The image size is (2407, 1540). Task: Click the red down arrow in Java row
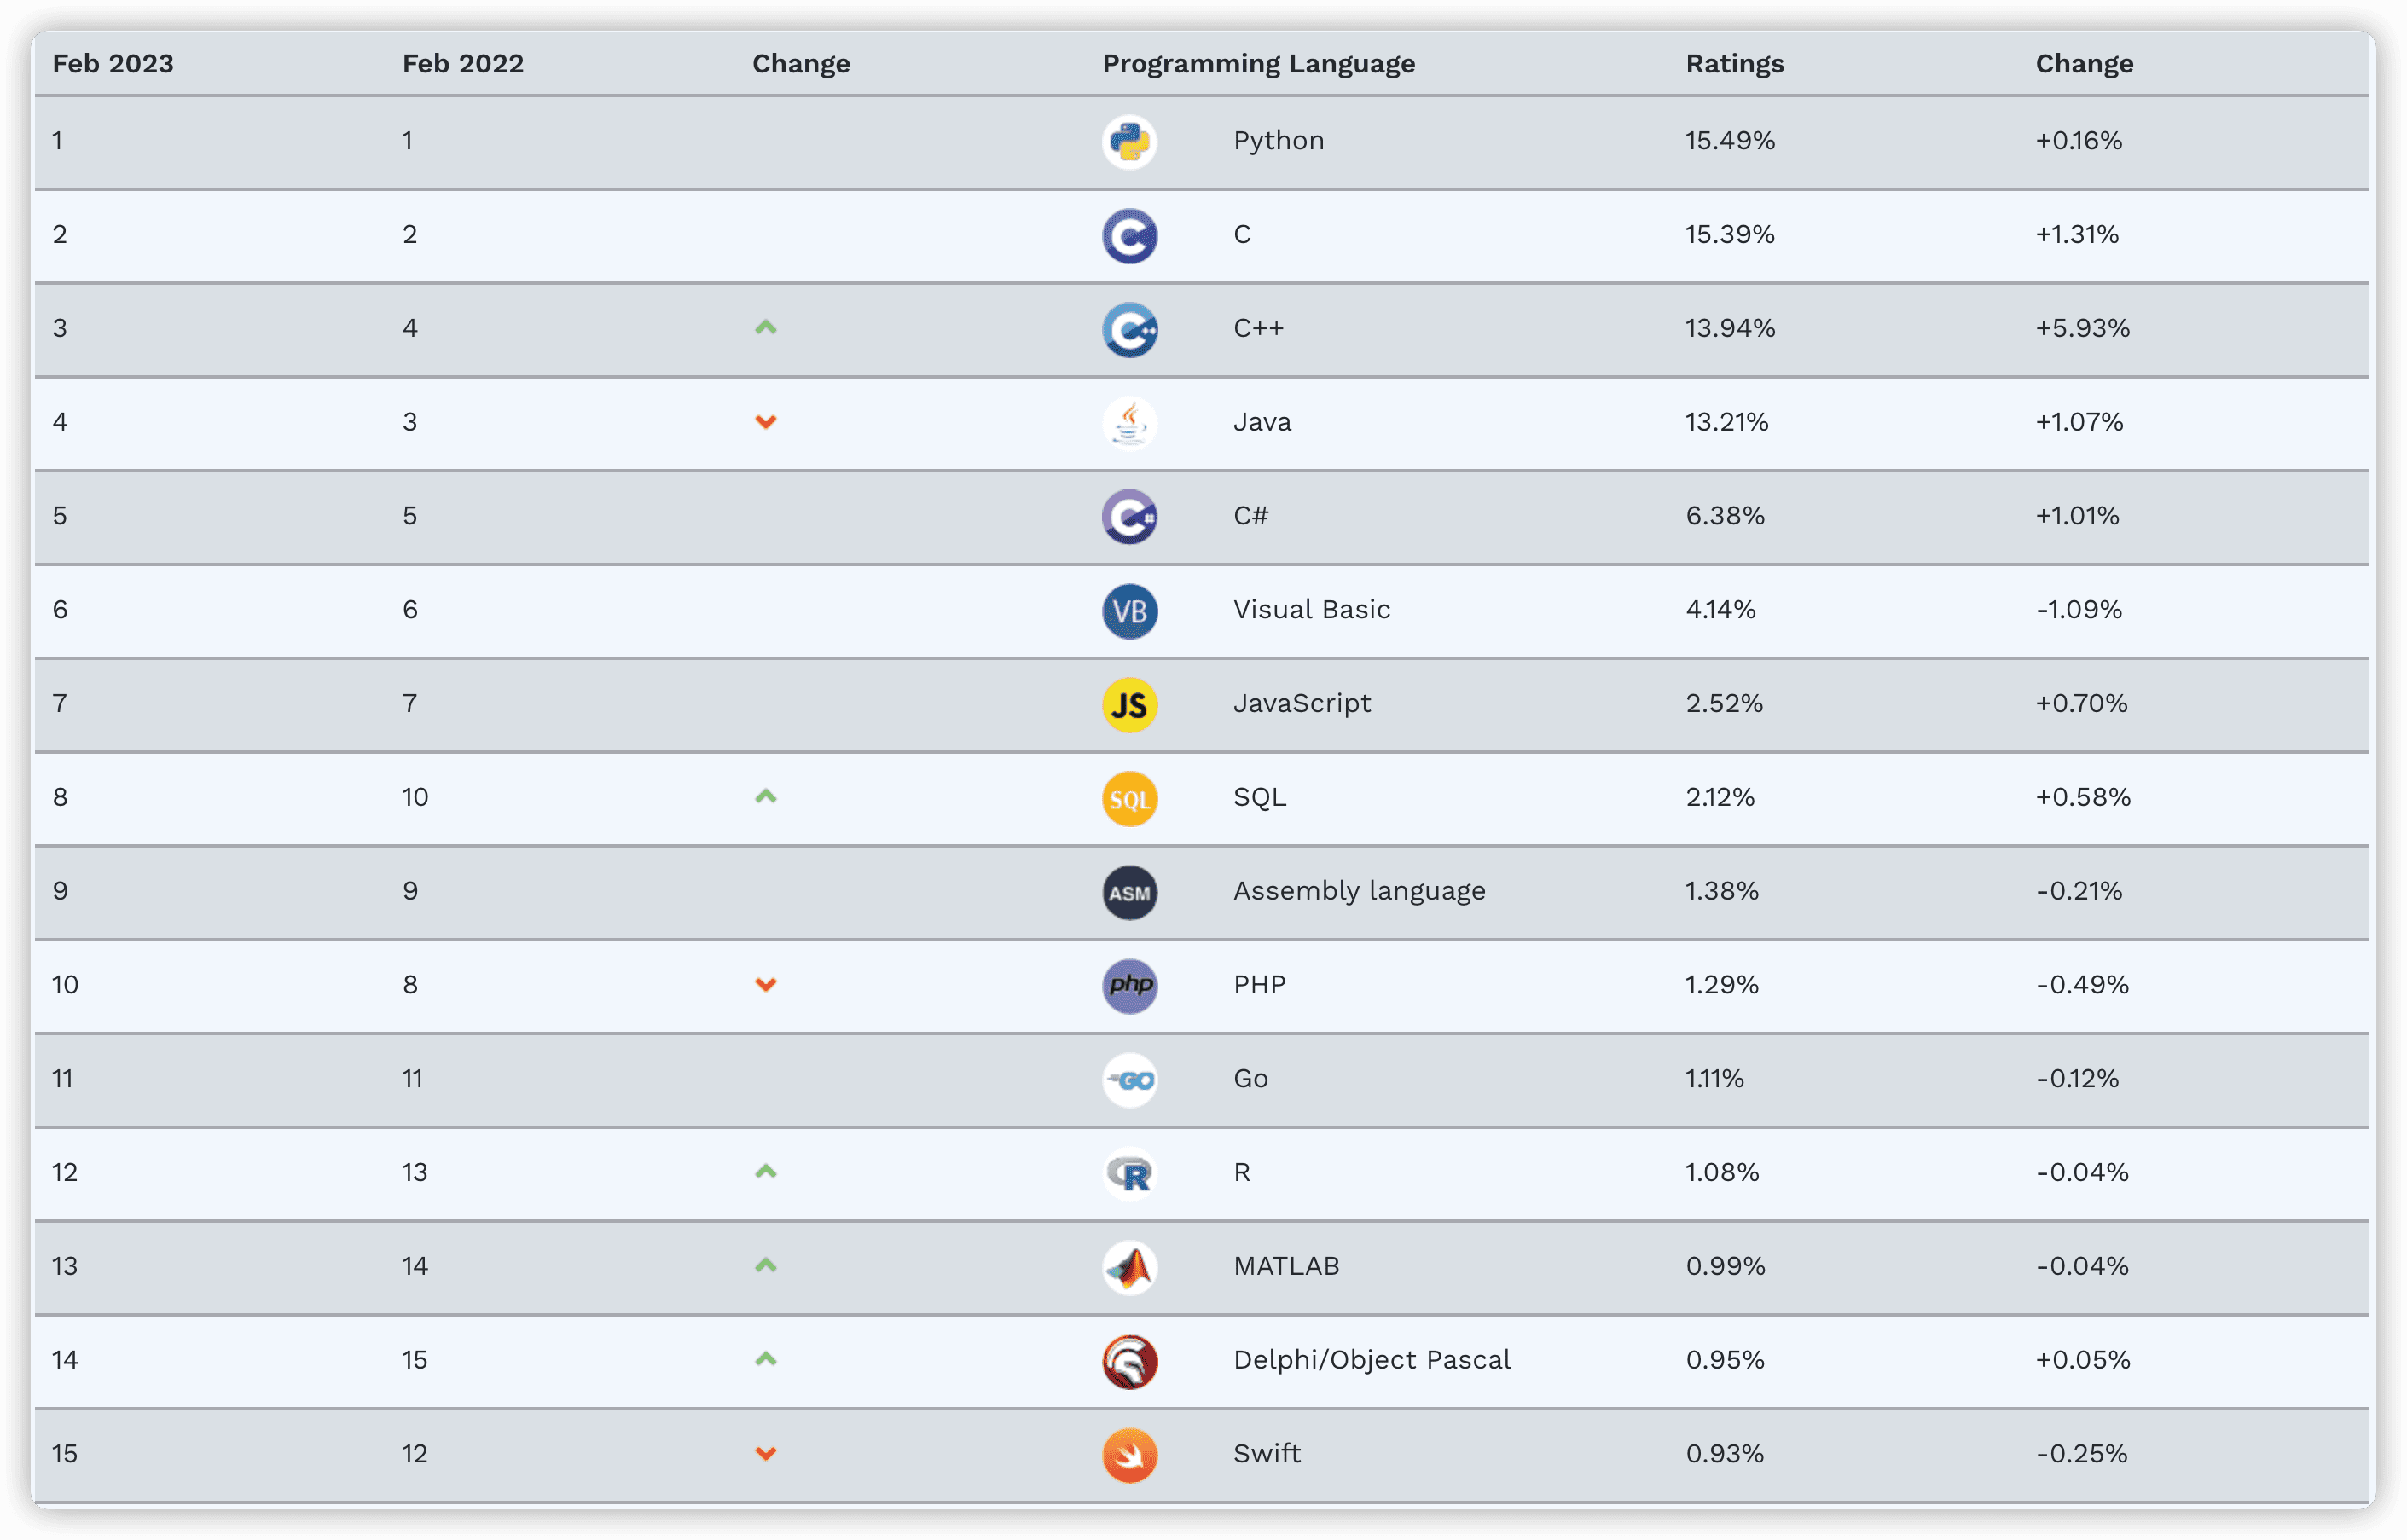pos(765,422)
